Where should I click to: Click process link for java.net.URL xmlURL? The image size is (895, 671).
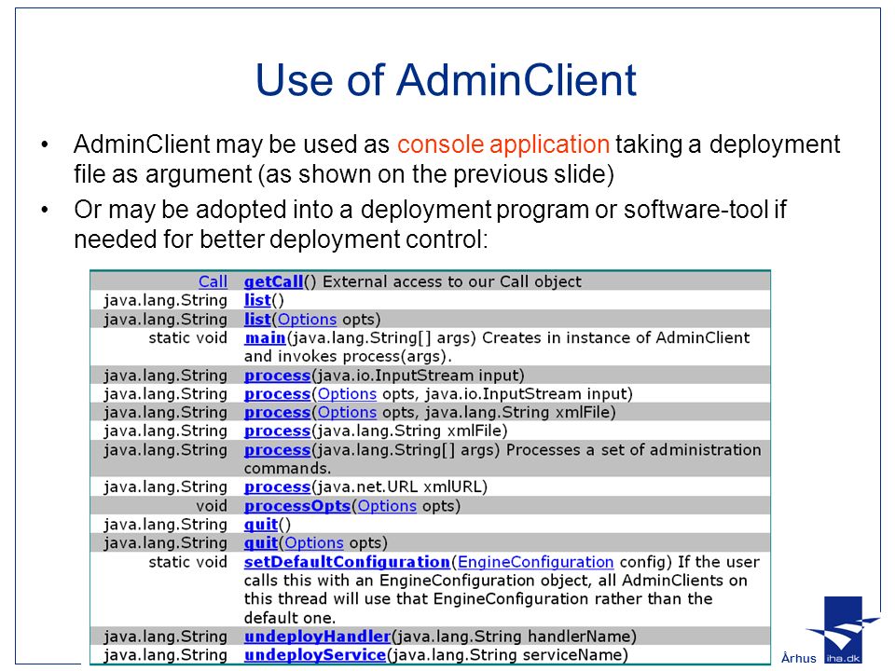(x=278, y=487)
